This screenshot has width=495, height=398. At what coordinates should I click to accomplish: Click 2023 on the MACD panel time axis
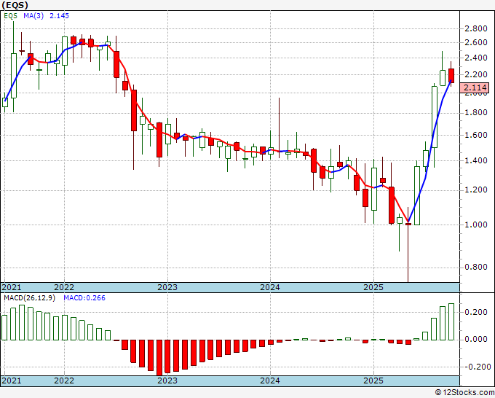tap(167, 381)
